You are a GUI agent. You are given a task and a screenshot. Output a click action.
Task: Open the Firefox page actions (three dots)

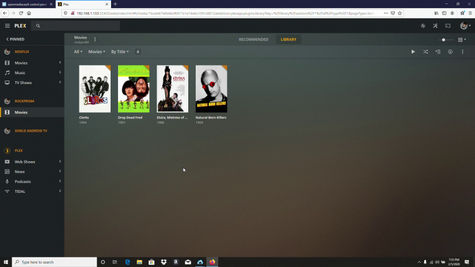click(386, 13)
